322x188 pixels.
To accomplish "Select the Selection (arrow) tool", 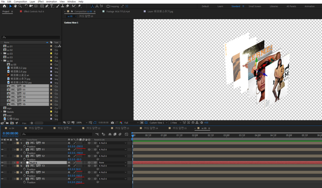I will (10, 6).
